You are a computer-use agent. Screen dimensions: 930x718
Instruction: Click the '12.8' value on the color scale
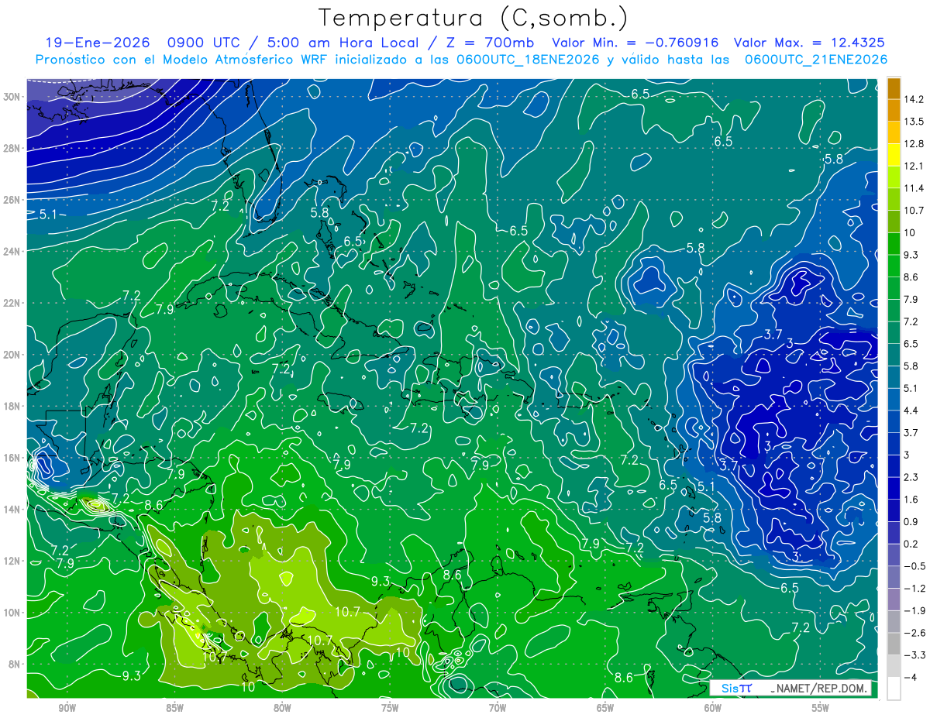(x=913, y=144)
